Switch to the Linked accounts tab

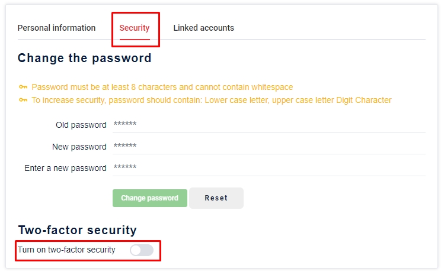pyautogui.click(x=203, y=28)
